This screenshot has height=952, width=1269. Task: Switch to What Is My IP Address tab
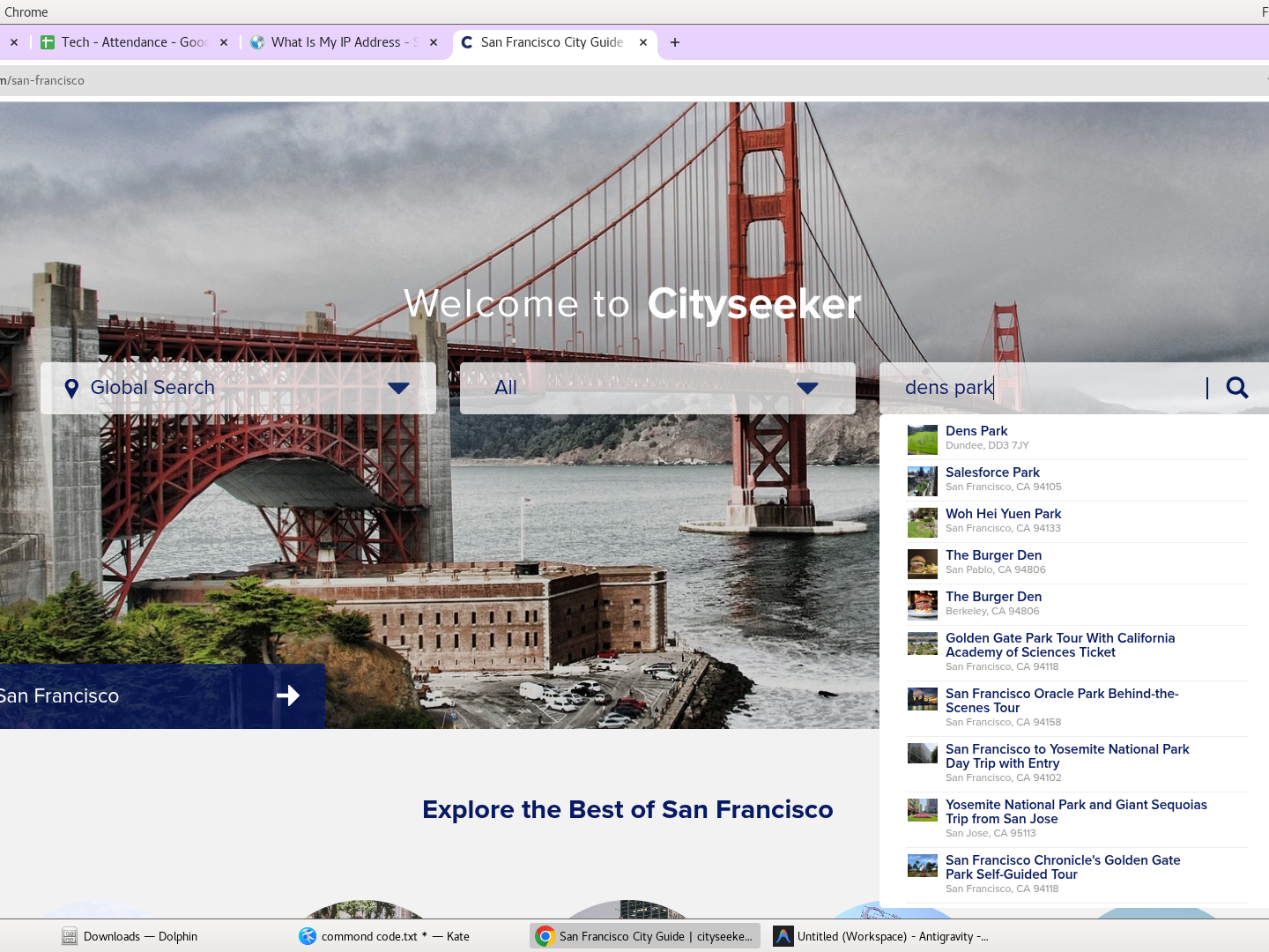[335, 42]
